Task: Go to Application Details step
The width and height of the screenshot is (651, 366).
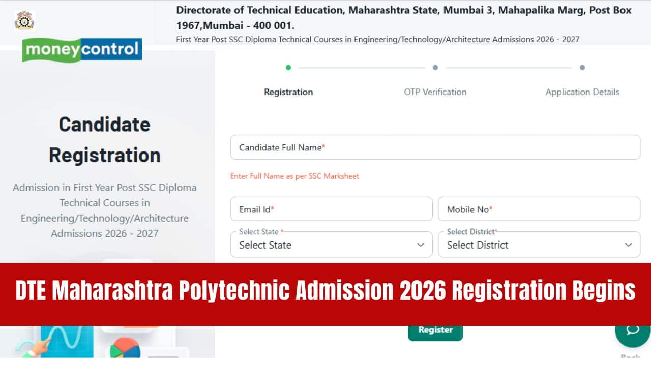Action: point(582,92)
